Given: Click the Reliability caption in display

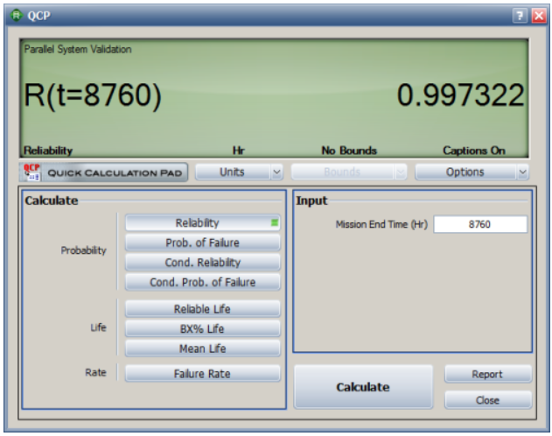Looking at the screenshot, I should [48, 151].
